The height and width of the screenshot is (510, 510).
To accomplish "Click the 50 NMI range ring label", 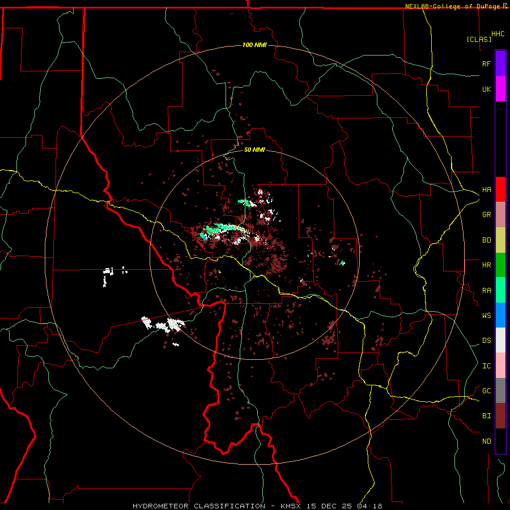I will 254,150.
